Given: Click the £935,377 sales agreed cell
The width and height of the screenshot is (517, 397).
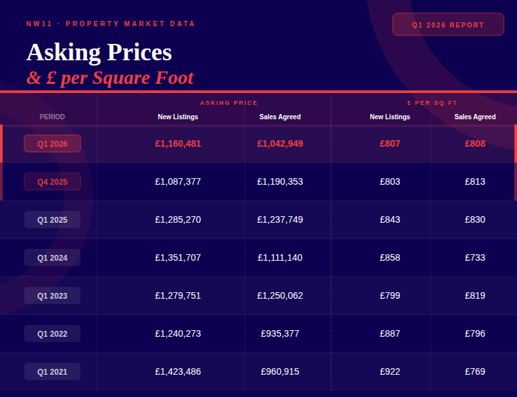Looking at the screenshot, I should [x=280, y=333].
